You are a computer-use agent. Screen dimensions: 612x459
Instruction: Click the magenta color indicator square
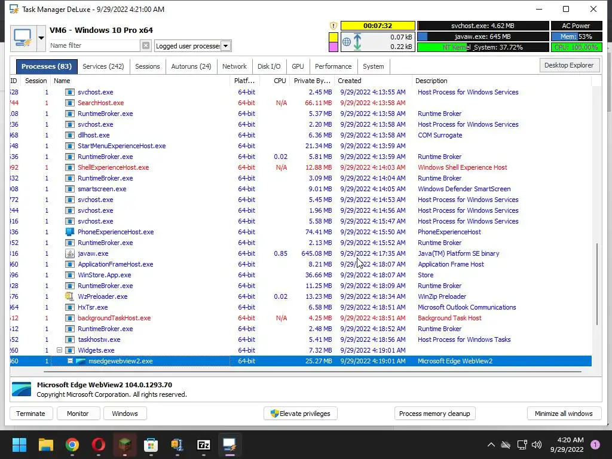click(x=333, y=47)
